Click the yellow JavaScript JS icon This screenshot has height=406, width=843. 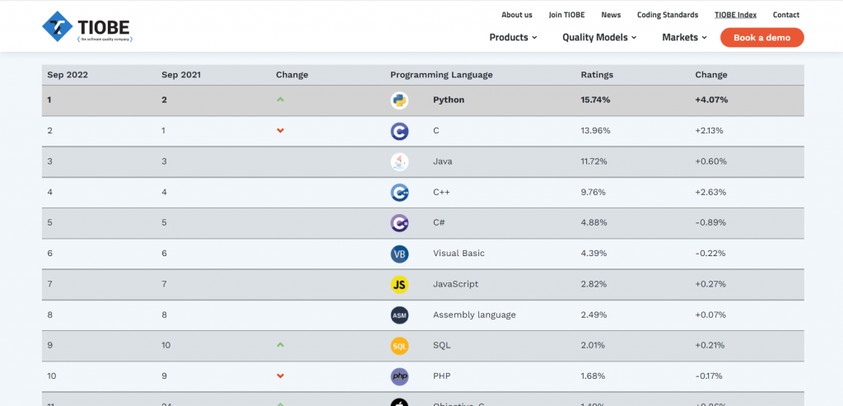(399, 284)
